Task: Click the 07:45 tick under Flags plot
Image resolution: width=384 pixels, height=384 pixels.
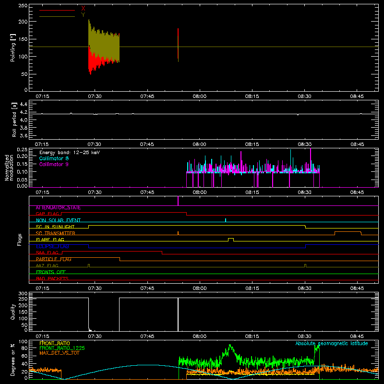Action: point(147,288)
